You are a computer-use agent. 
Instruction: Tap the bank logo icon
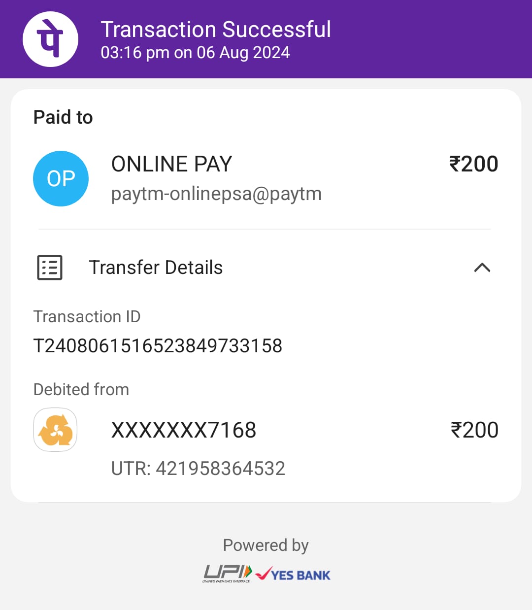[55, 430]
